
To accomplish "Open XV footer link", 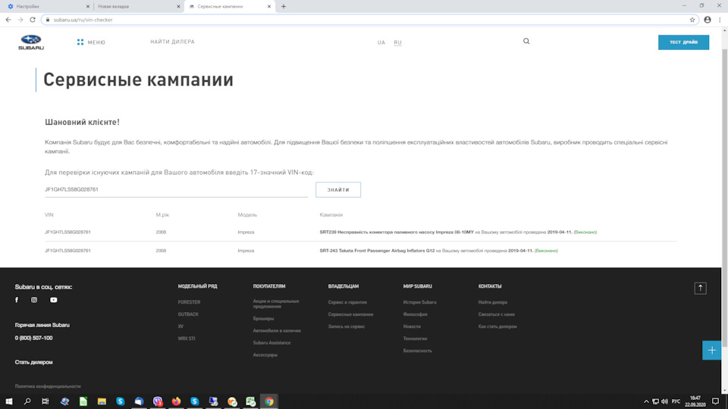I will point(180,326).
